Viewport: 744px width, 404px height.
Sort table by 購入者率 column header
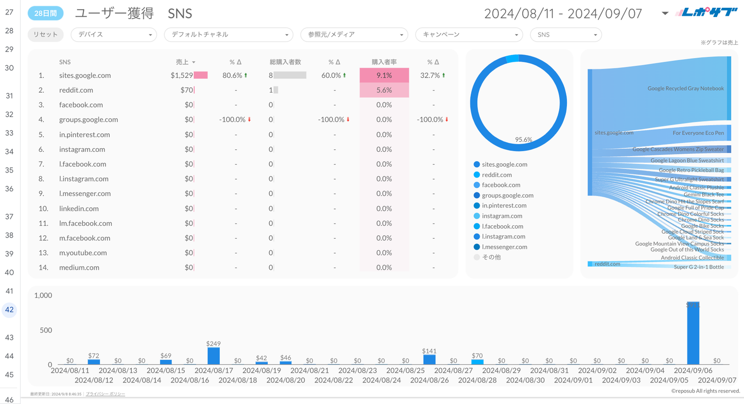tap(384, 62)
